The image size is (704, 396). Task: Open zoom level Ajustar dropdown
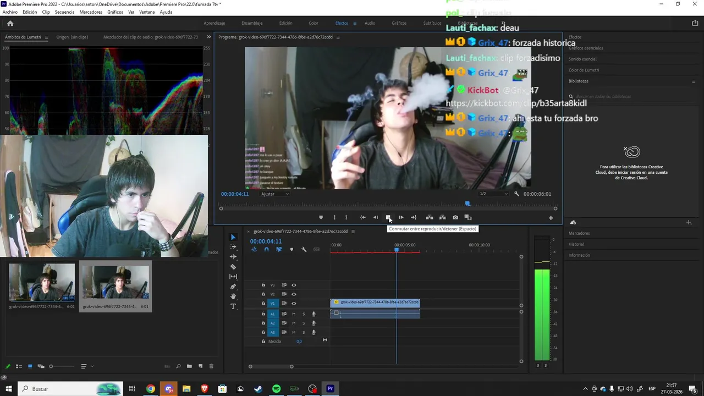[275, 194]
